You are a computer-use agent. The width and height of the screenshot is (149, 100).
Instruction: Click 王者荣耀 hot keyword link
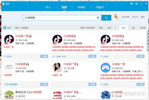click(x=125, y=17)
